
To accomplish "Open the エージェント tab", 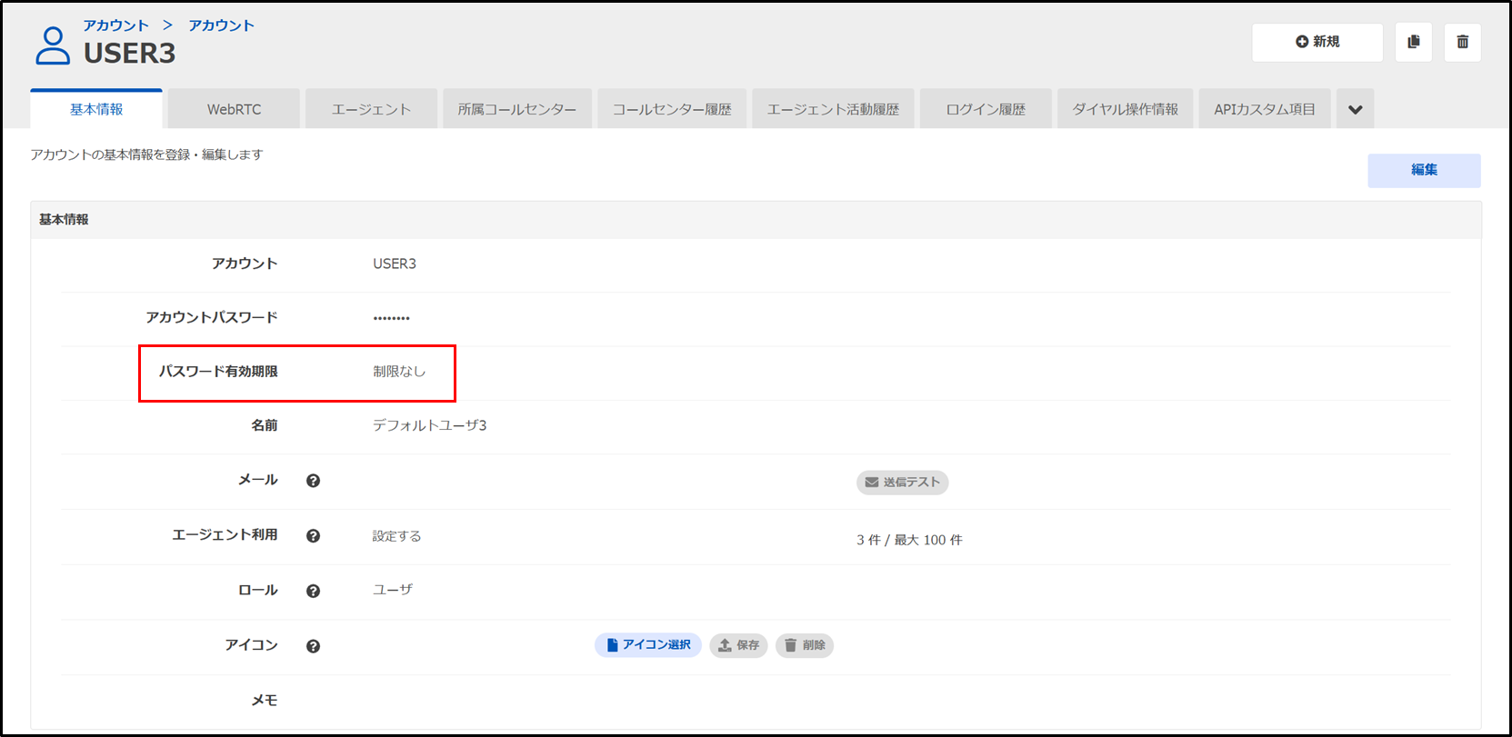I will (371, 110).
